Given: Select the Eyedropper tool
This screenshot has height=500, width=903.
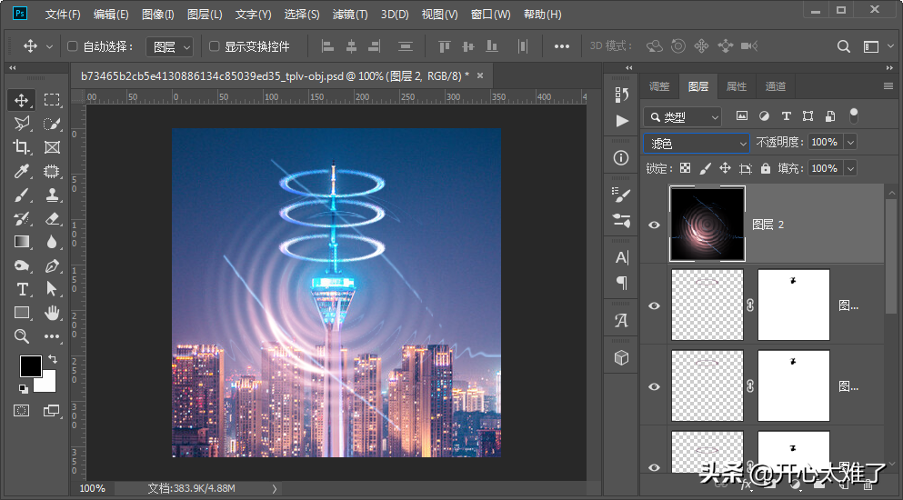Looking at the screenshot, I should click(x=21, y=171).
